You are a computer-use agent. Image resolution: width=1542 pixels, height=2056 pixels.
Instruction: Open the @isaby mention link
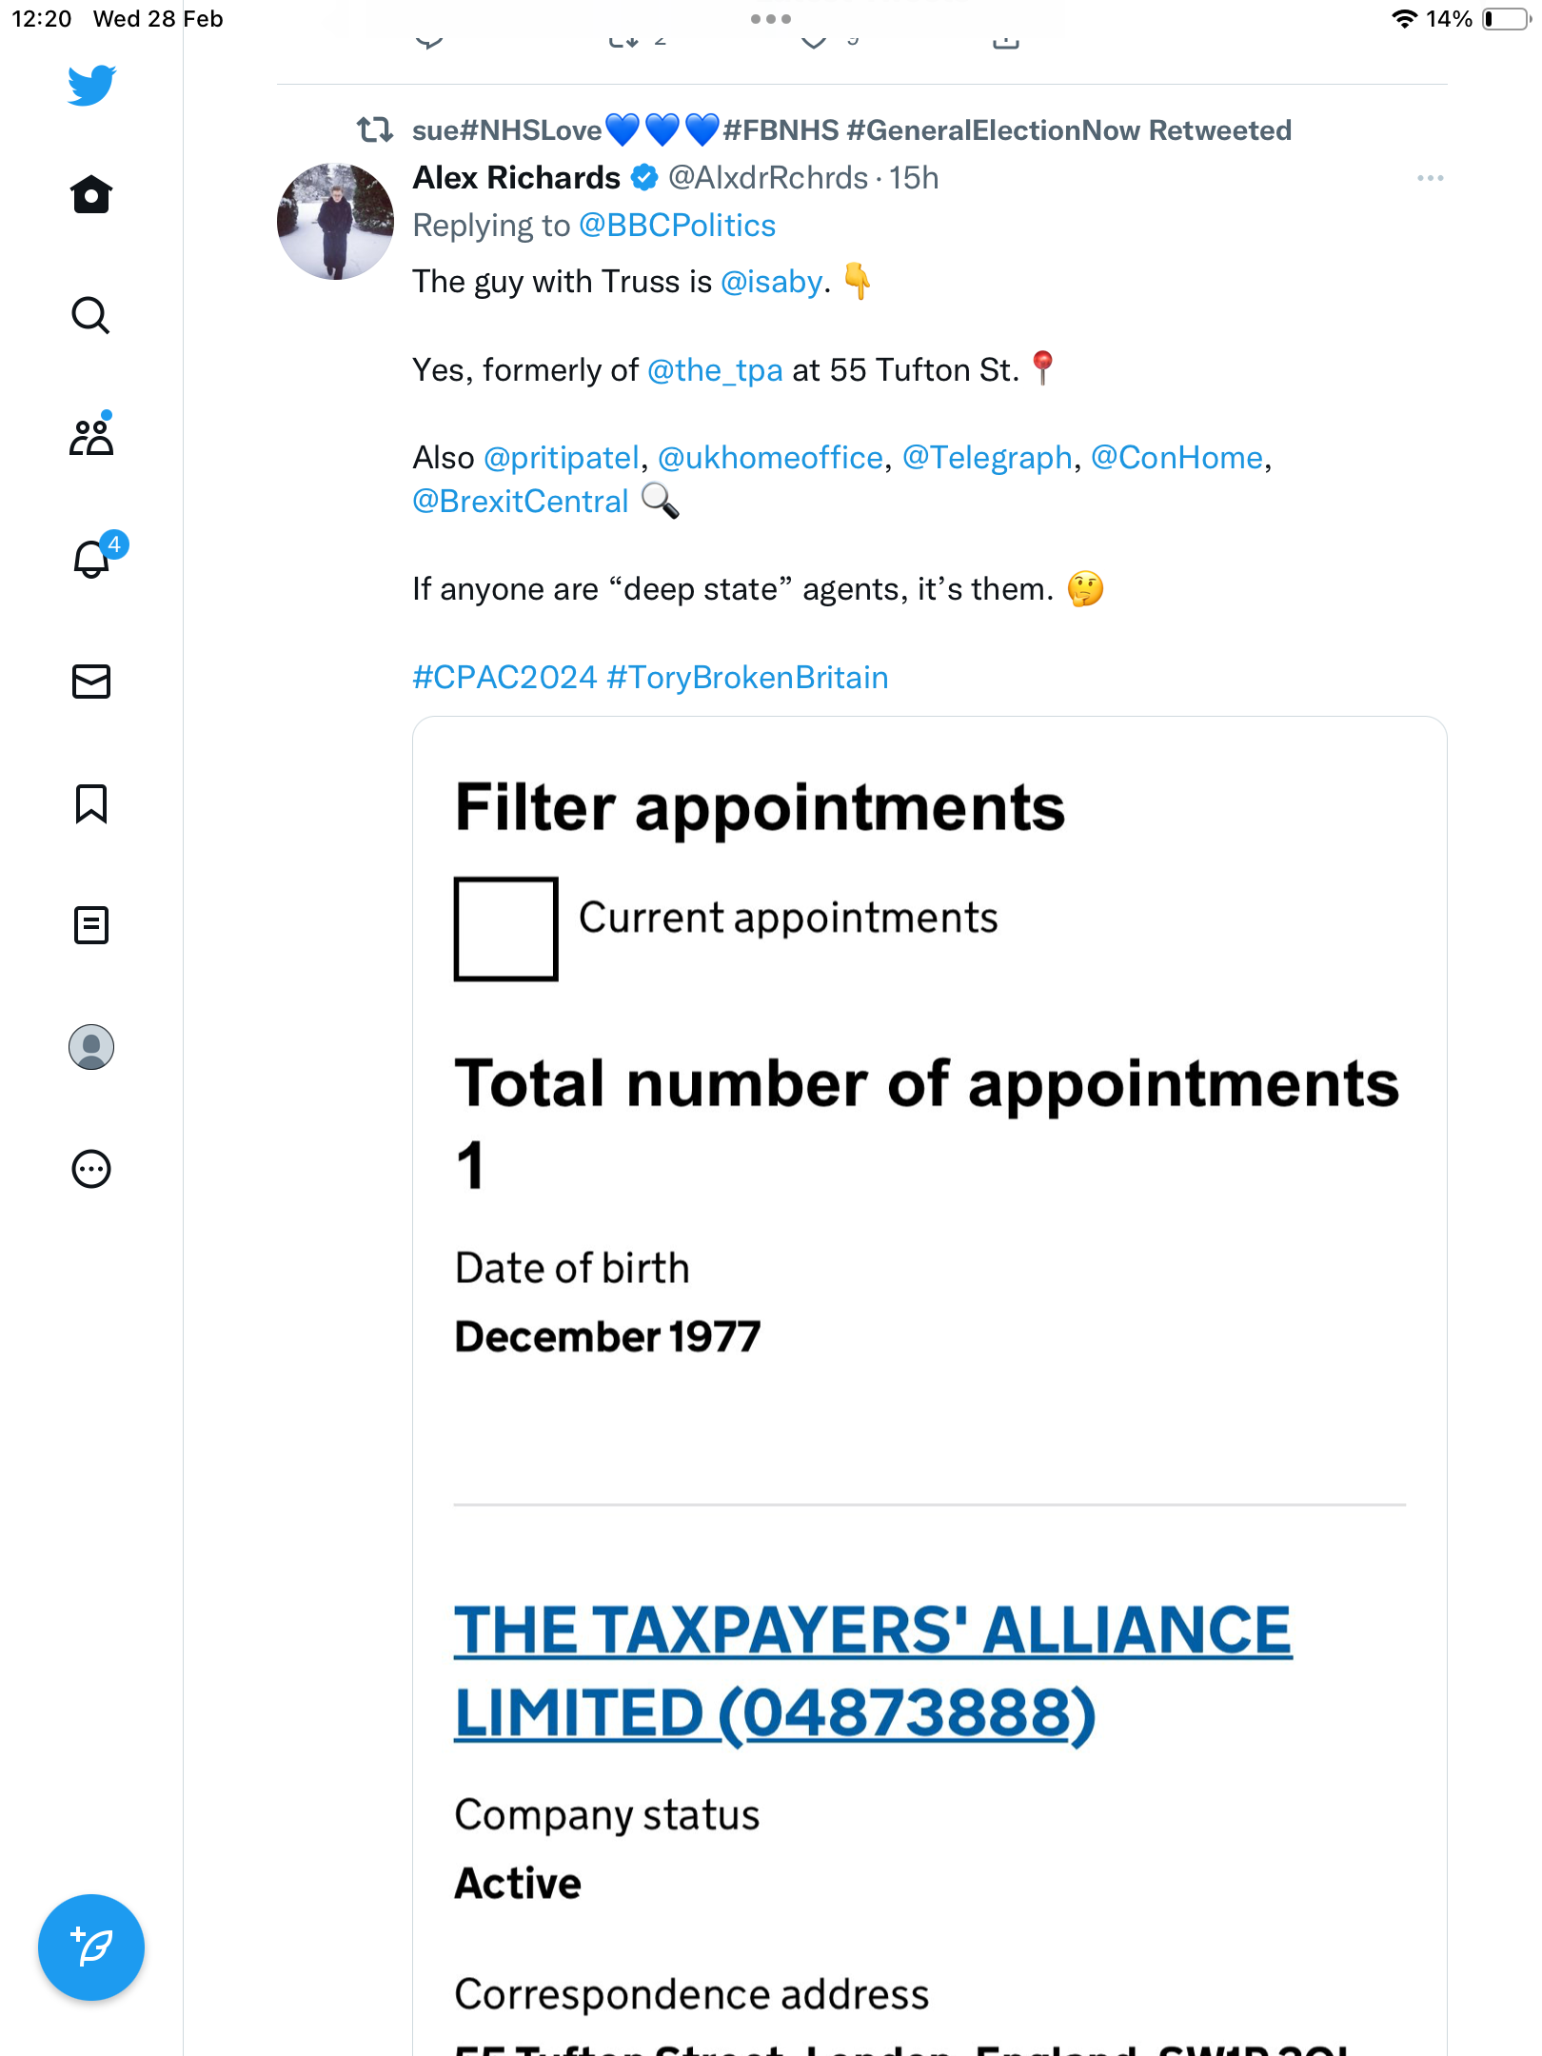[772, 283]
